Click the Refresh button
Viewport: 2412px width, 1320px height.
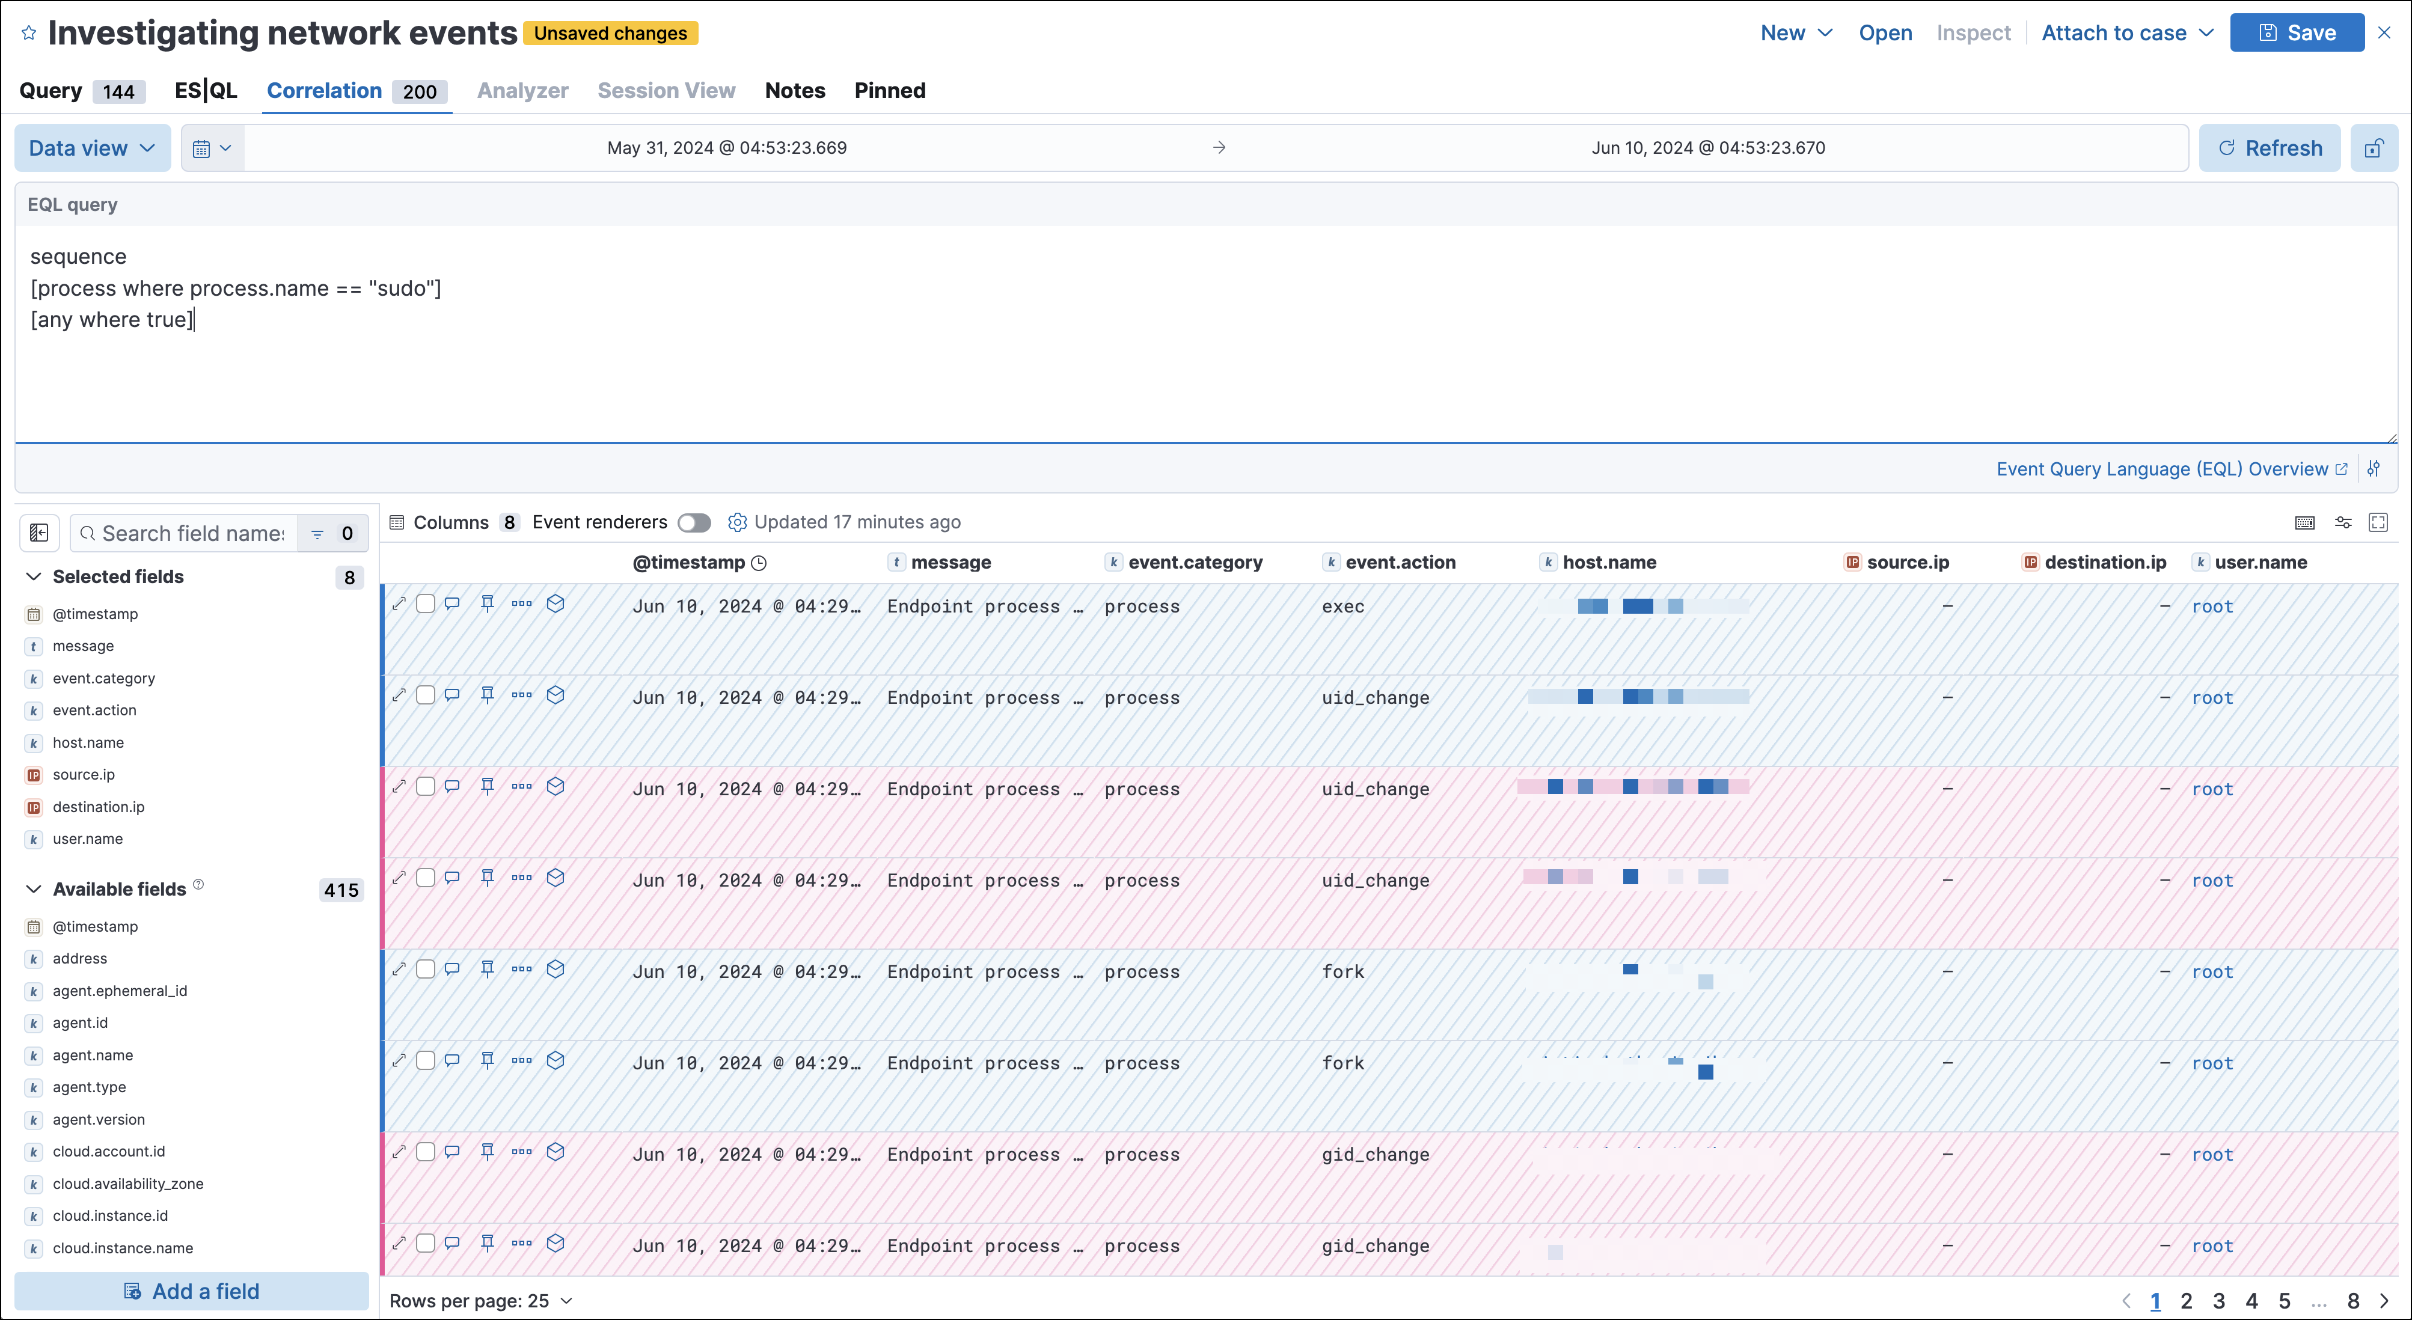coord(2269,148)
